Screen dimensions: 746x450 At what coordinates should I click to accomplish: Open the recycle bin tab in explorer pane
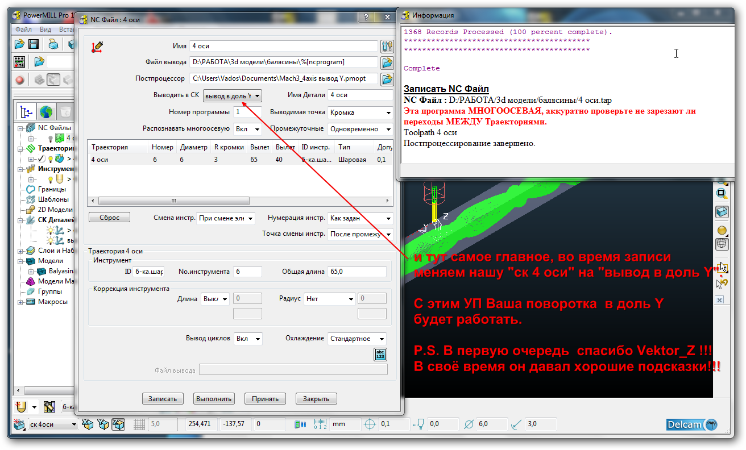tap(65, 111)
